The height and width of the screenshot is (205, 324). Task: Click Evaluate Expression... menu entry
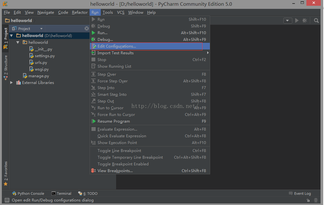pos(150,129)
